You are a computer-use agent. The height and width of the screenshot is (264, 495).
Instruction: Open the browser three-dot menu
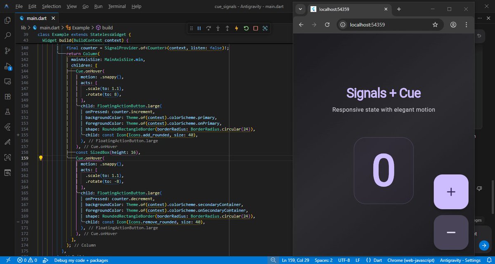pos(467,25)
